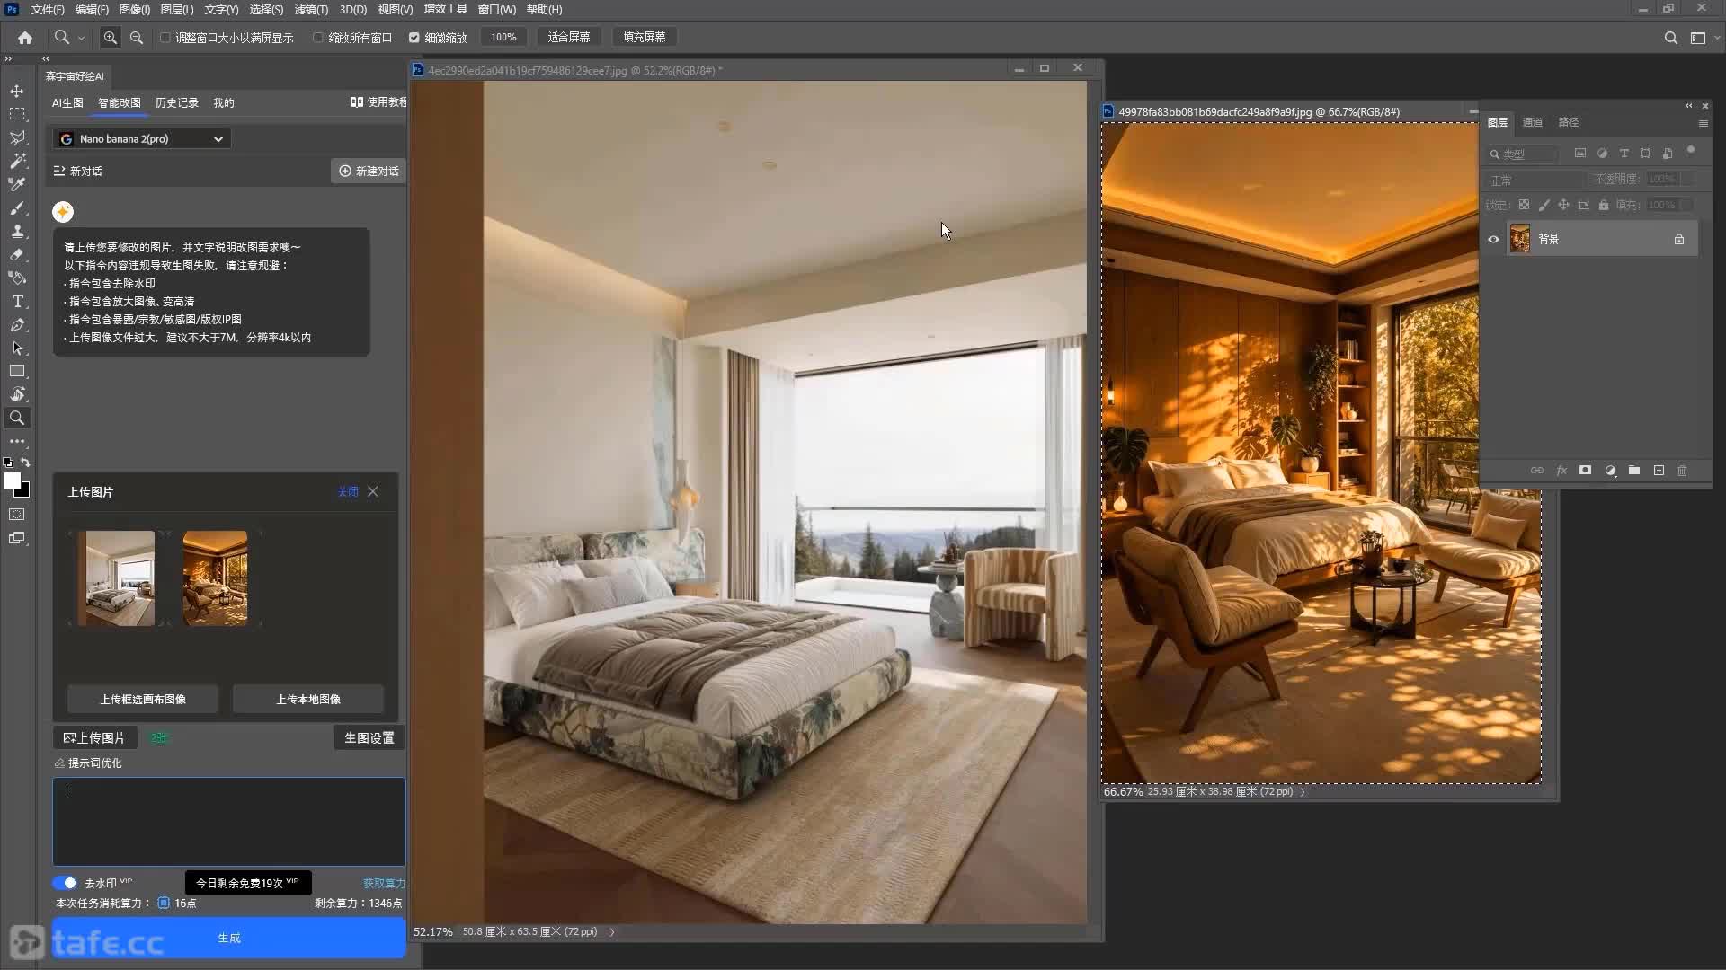Click the Home icon in options bar

click(x=25, y=38)
